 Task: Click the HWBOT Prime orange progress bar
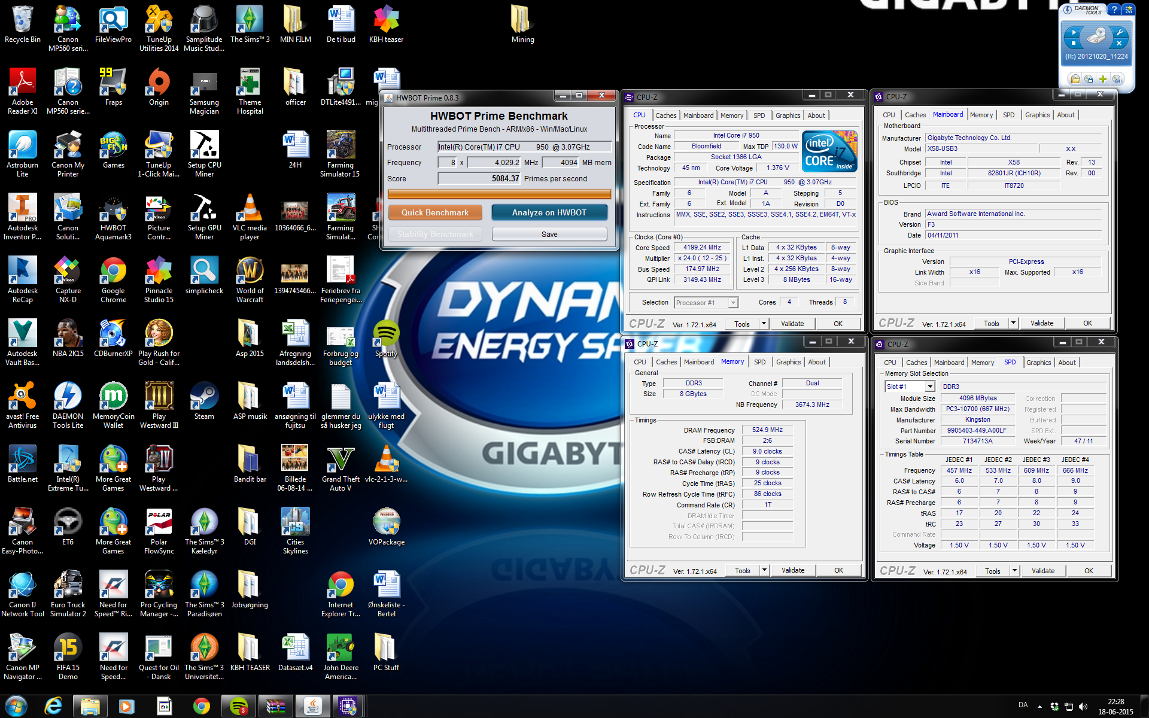click(500, 194)
